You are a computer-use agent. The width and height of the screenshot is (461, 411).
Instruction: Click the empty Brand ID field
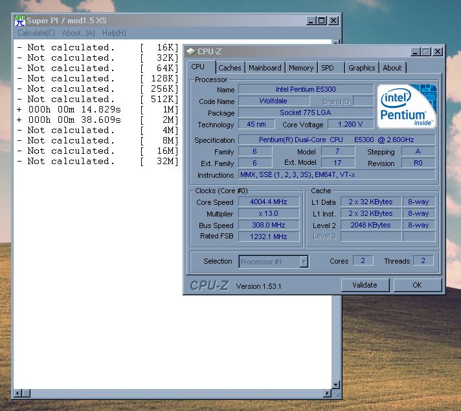(x=363, y=101)
